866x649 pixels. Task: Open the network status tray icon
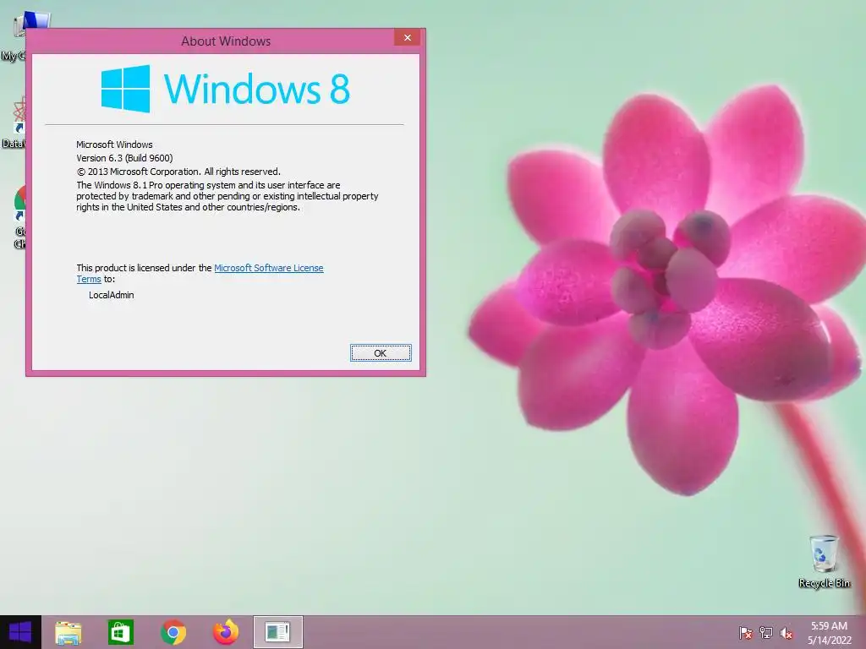click(766, 633)
